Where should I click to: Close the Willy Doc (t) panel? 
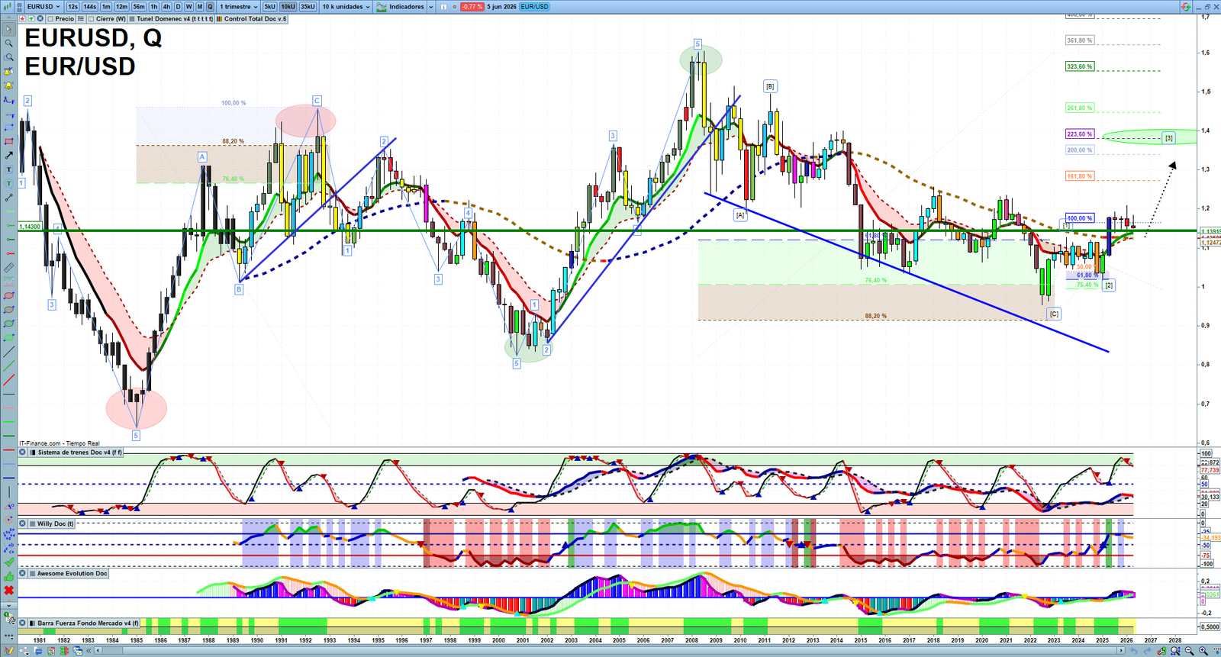(x=22, y=523)
